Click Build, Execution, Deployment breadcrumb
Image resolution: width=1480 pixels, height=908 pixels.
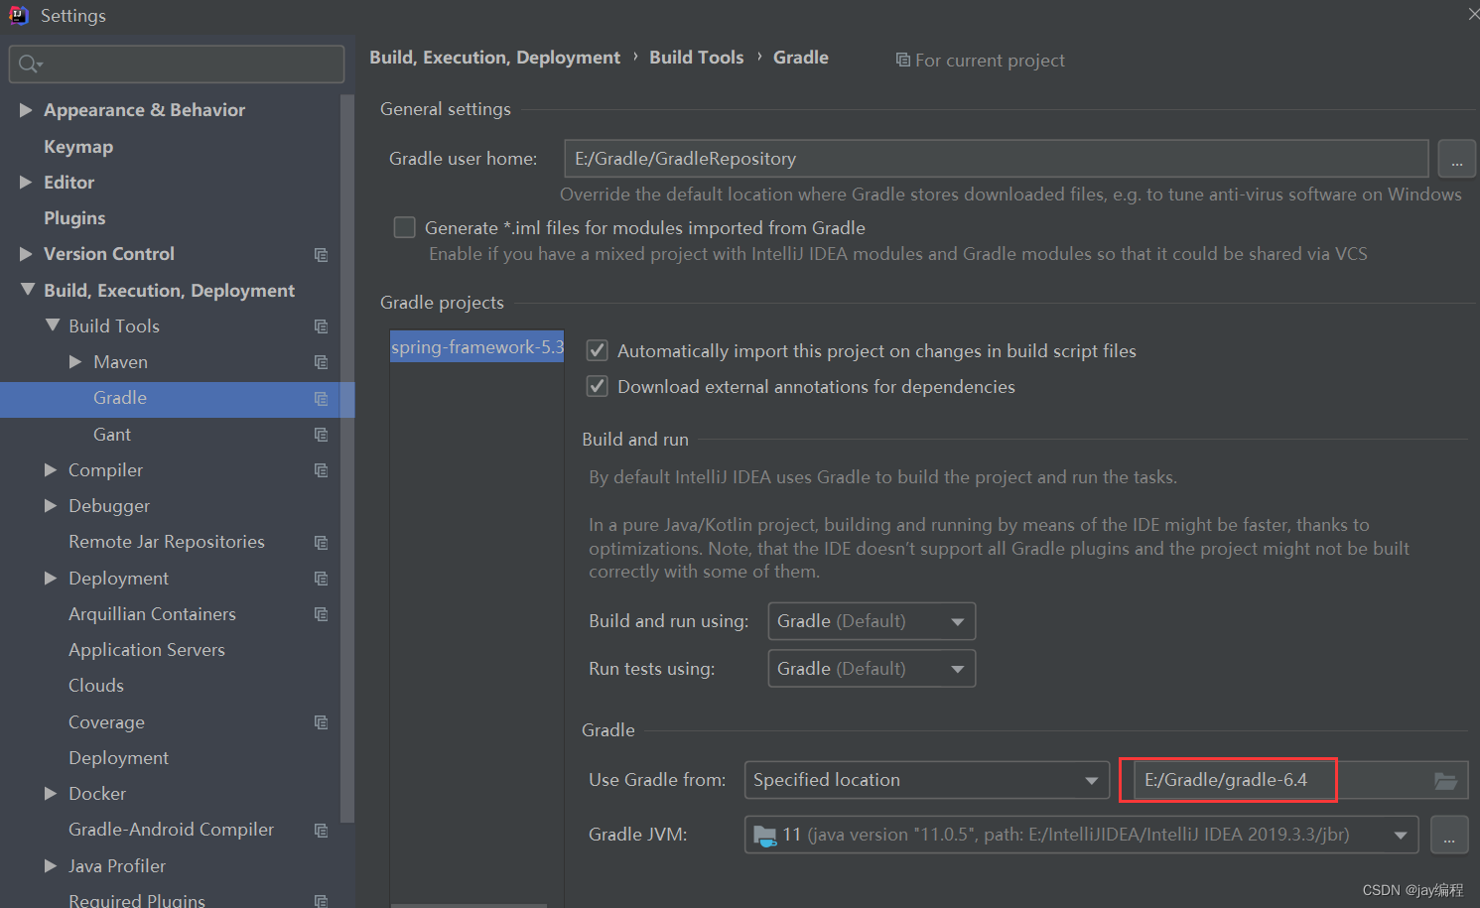point(494,58)
